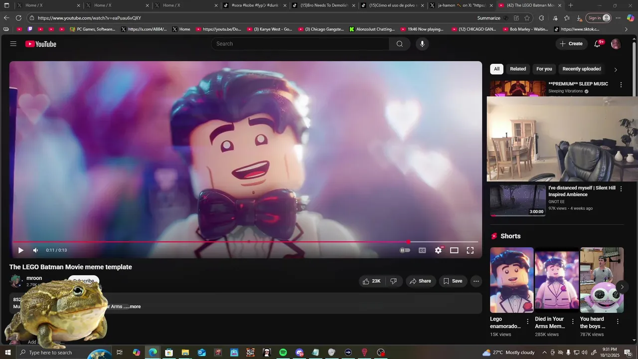
Task: Click the Create button
Action: [571, 44]
